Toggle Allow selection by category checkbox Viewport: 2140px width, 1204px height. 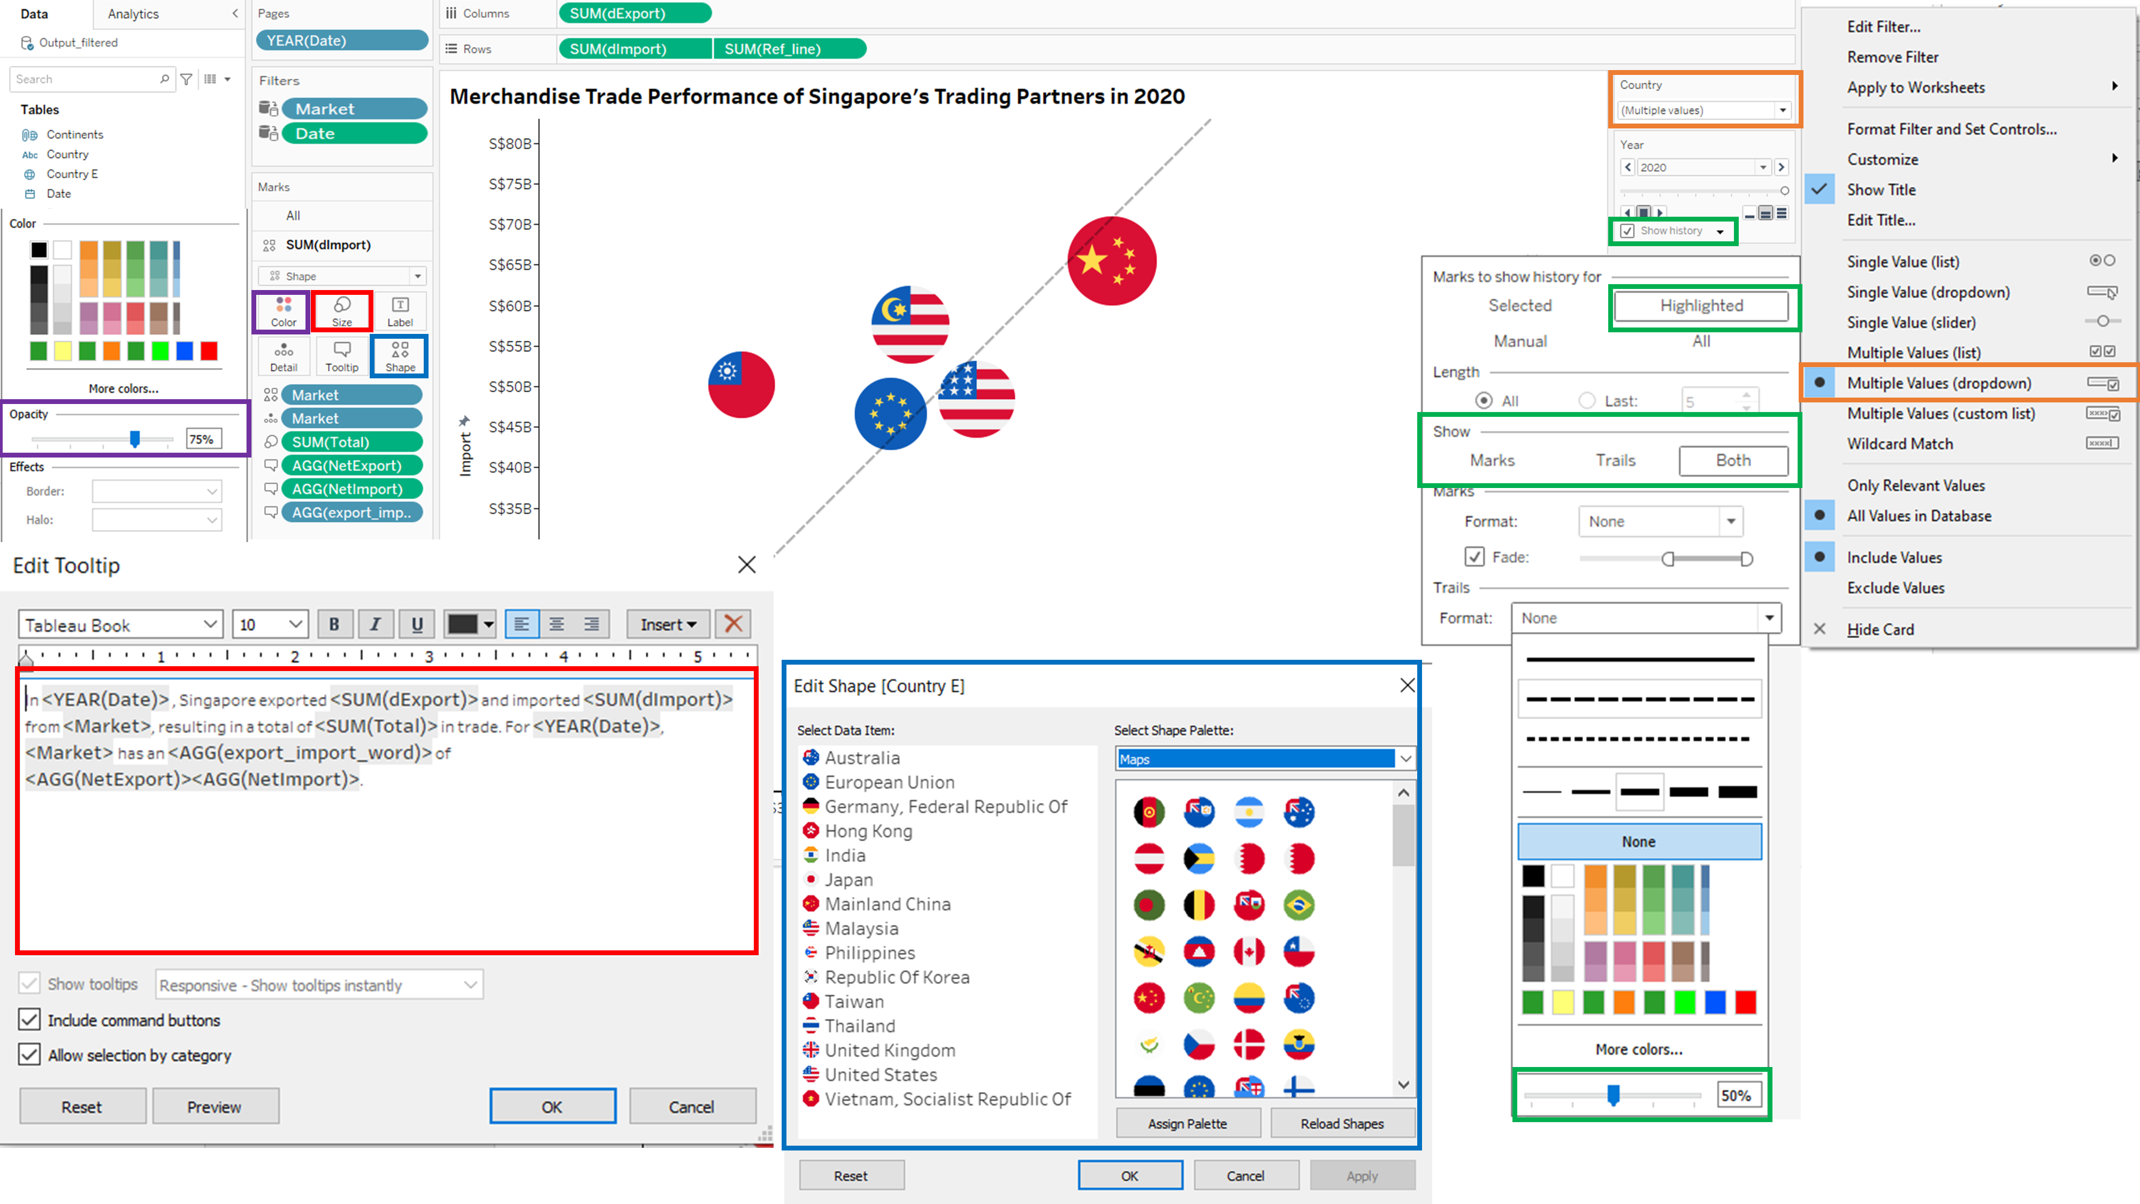point(29,1054)
